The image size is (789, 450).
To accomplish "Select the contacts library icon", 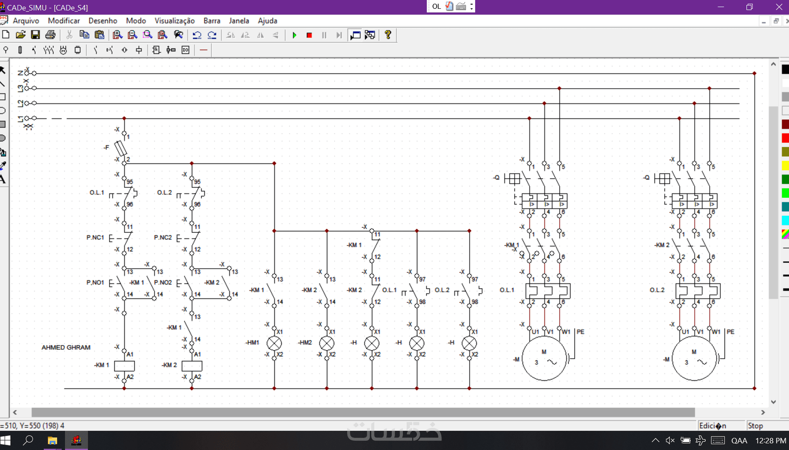I will (x=95, y=50).
